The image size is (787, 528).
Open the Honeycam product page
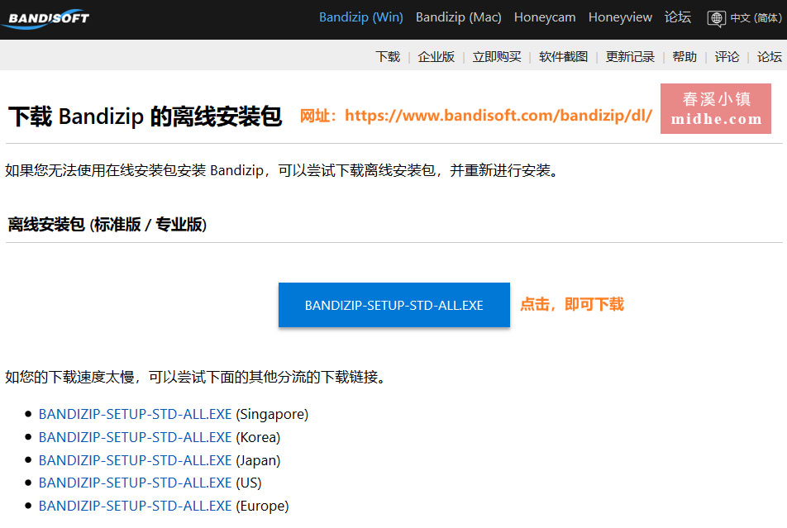(545, 17)
